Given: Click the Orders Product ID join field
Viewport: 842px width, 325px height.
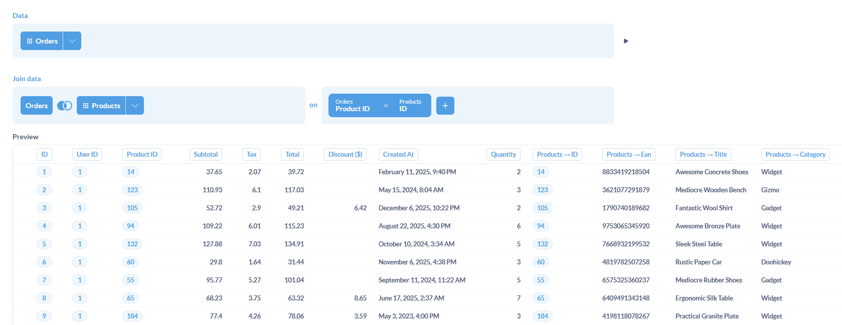Looking at the screenshot, I should (x=353, y=106).
